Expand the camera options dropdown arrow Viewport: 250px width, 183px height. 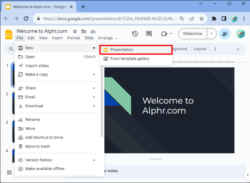tap(171, 34)
